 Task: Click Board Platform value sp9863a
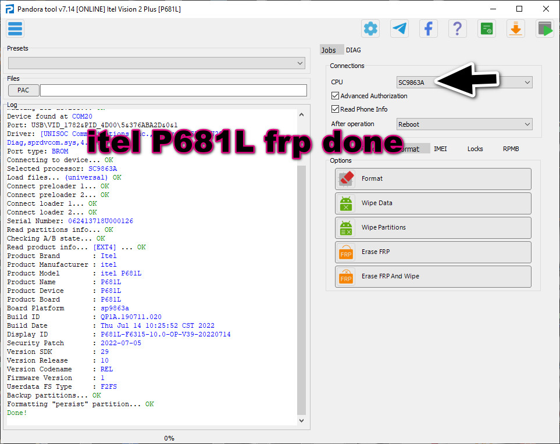point(115,308)
